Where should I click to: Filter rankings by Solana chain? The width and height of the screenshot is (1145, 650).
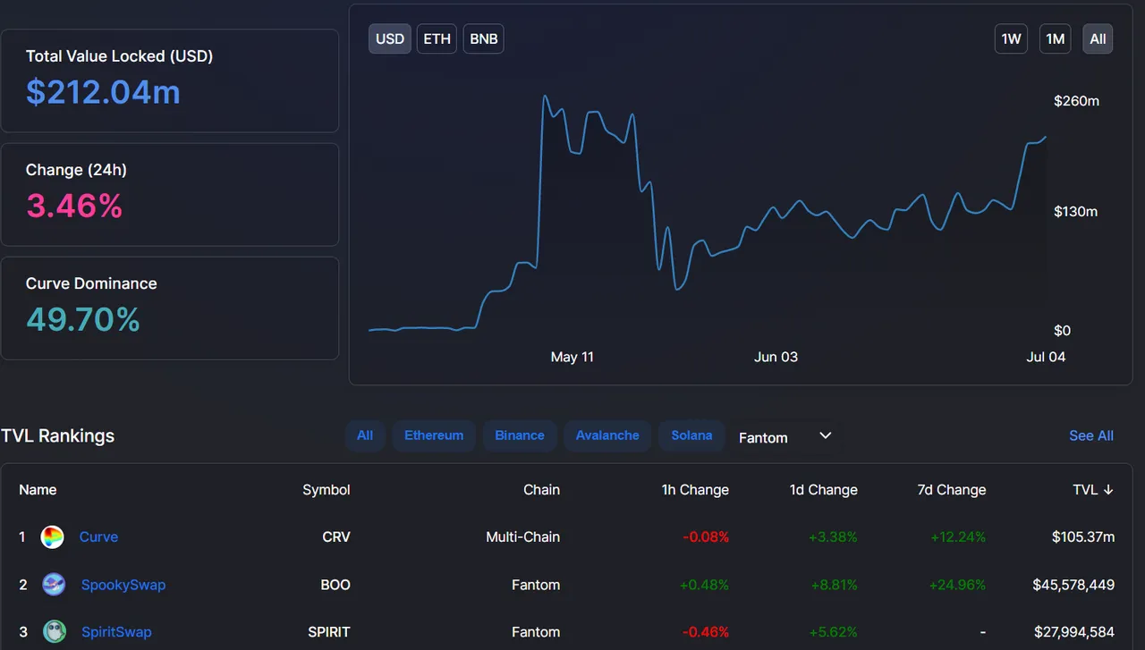pos(691,435)
